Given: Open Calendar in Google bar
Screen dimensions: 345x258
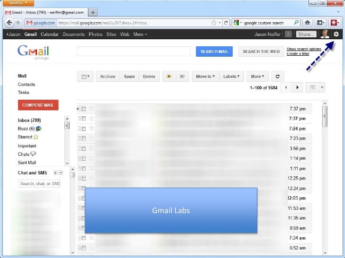Looking at the screenshot, I should click(49, 34).
